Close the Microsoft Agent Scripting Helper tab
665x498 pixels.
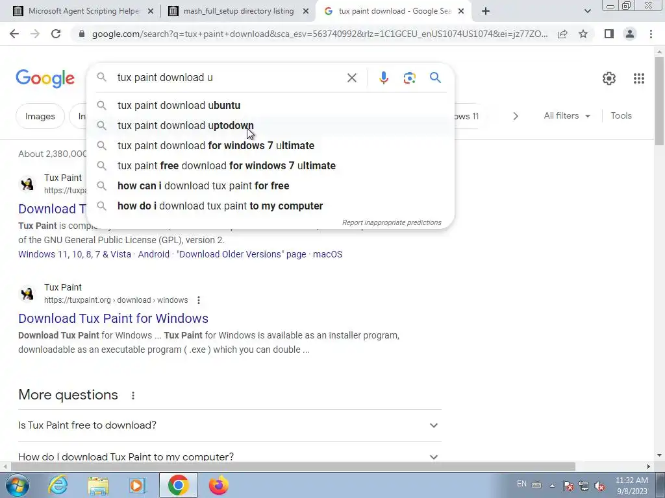point(151,12)
